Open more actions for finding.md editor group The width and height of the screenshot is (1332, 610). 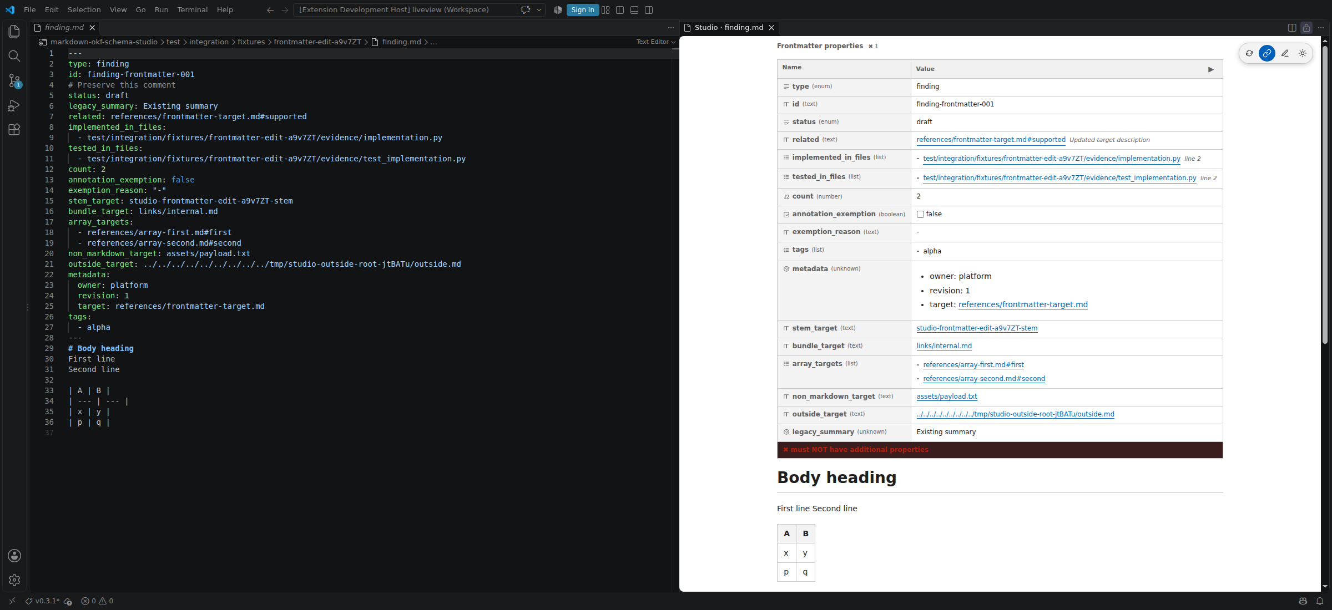671,28
